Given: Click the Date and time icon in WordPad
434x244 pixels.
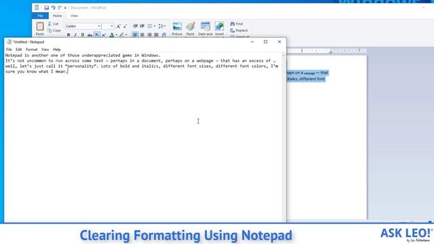Looking at the screenshot, I should coord(205,26).
